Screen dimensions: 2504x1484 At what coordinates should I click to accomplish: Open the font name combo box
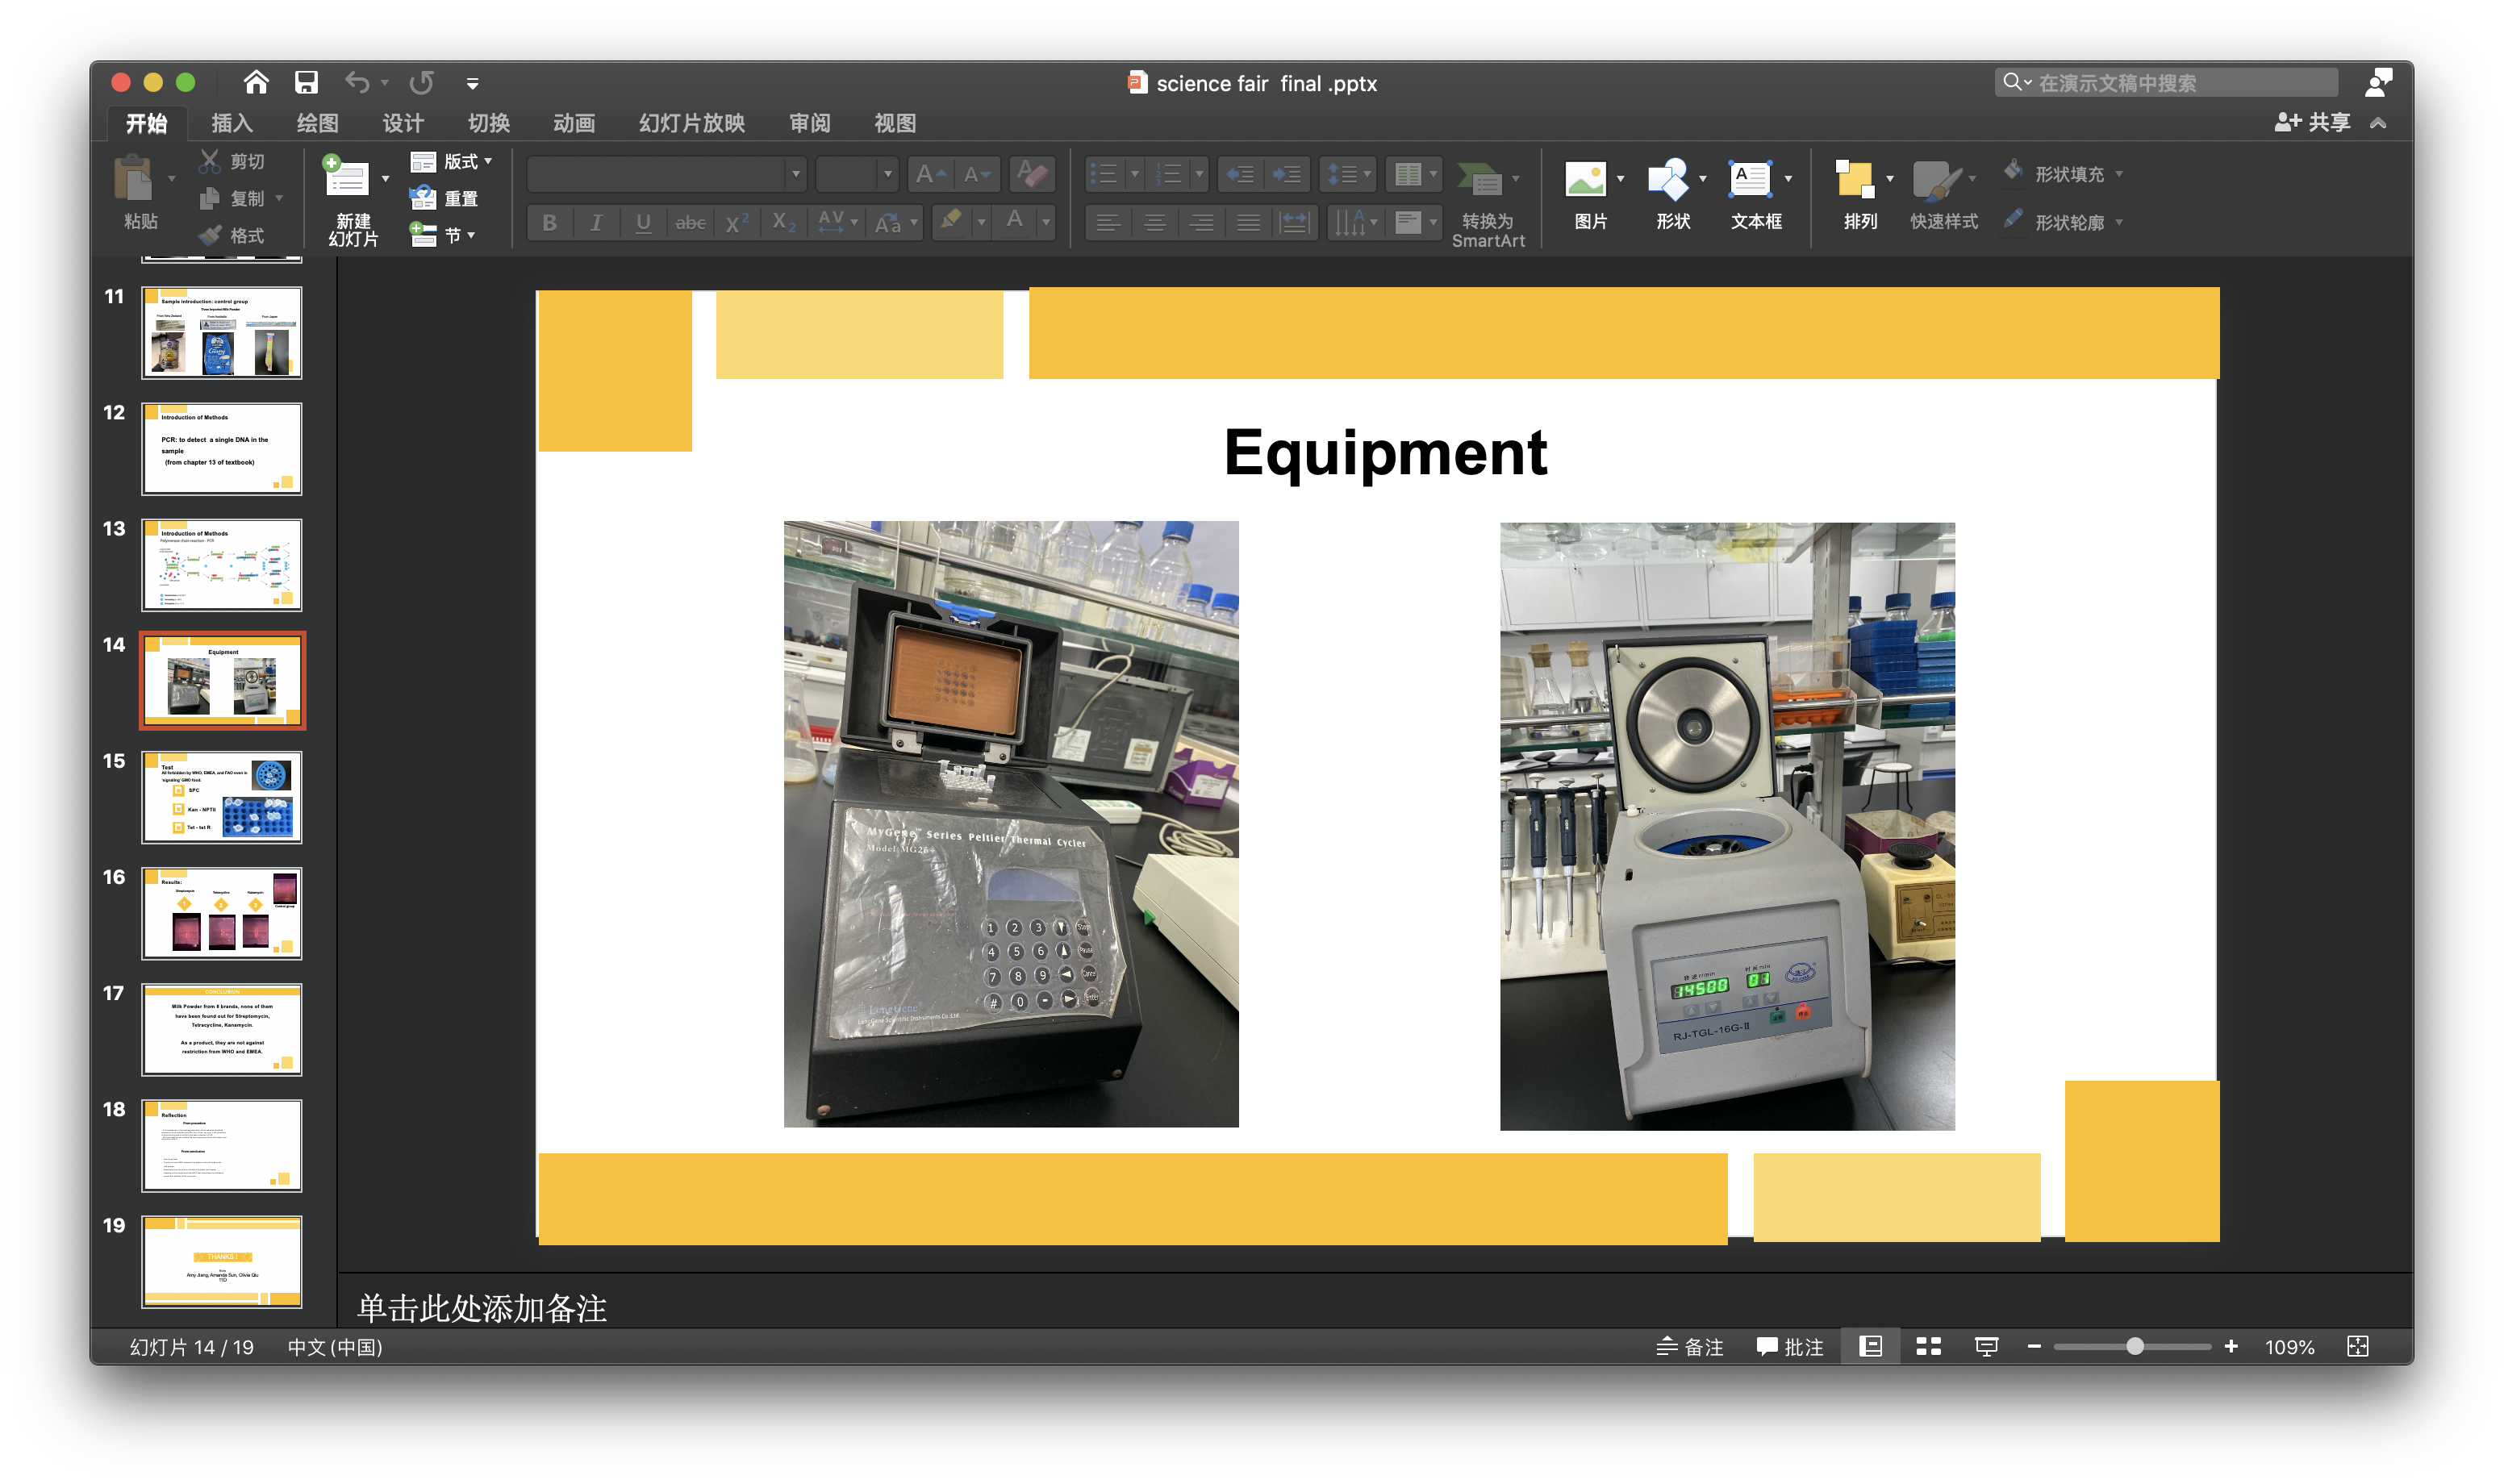(666, 174)
